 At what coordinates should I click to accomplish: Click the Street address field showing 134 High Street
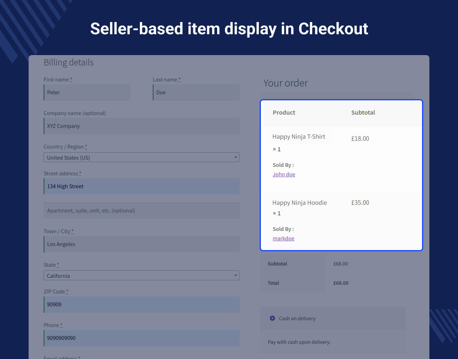coord(141,186)
